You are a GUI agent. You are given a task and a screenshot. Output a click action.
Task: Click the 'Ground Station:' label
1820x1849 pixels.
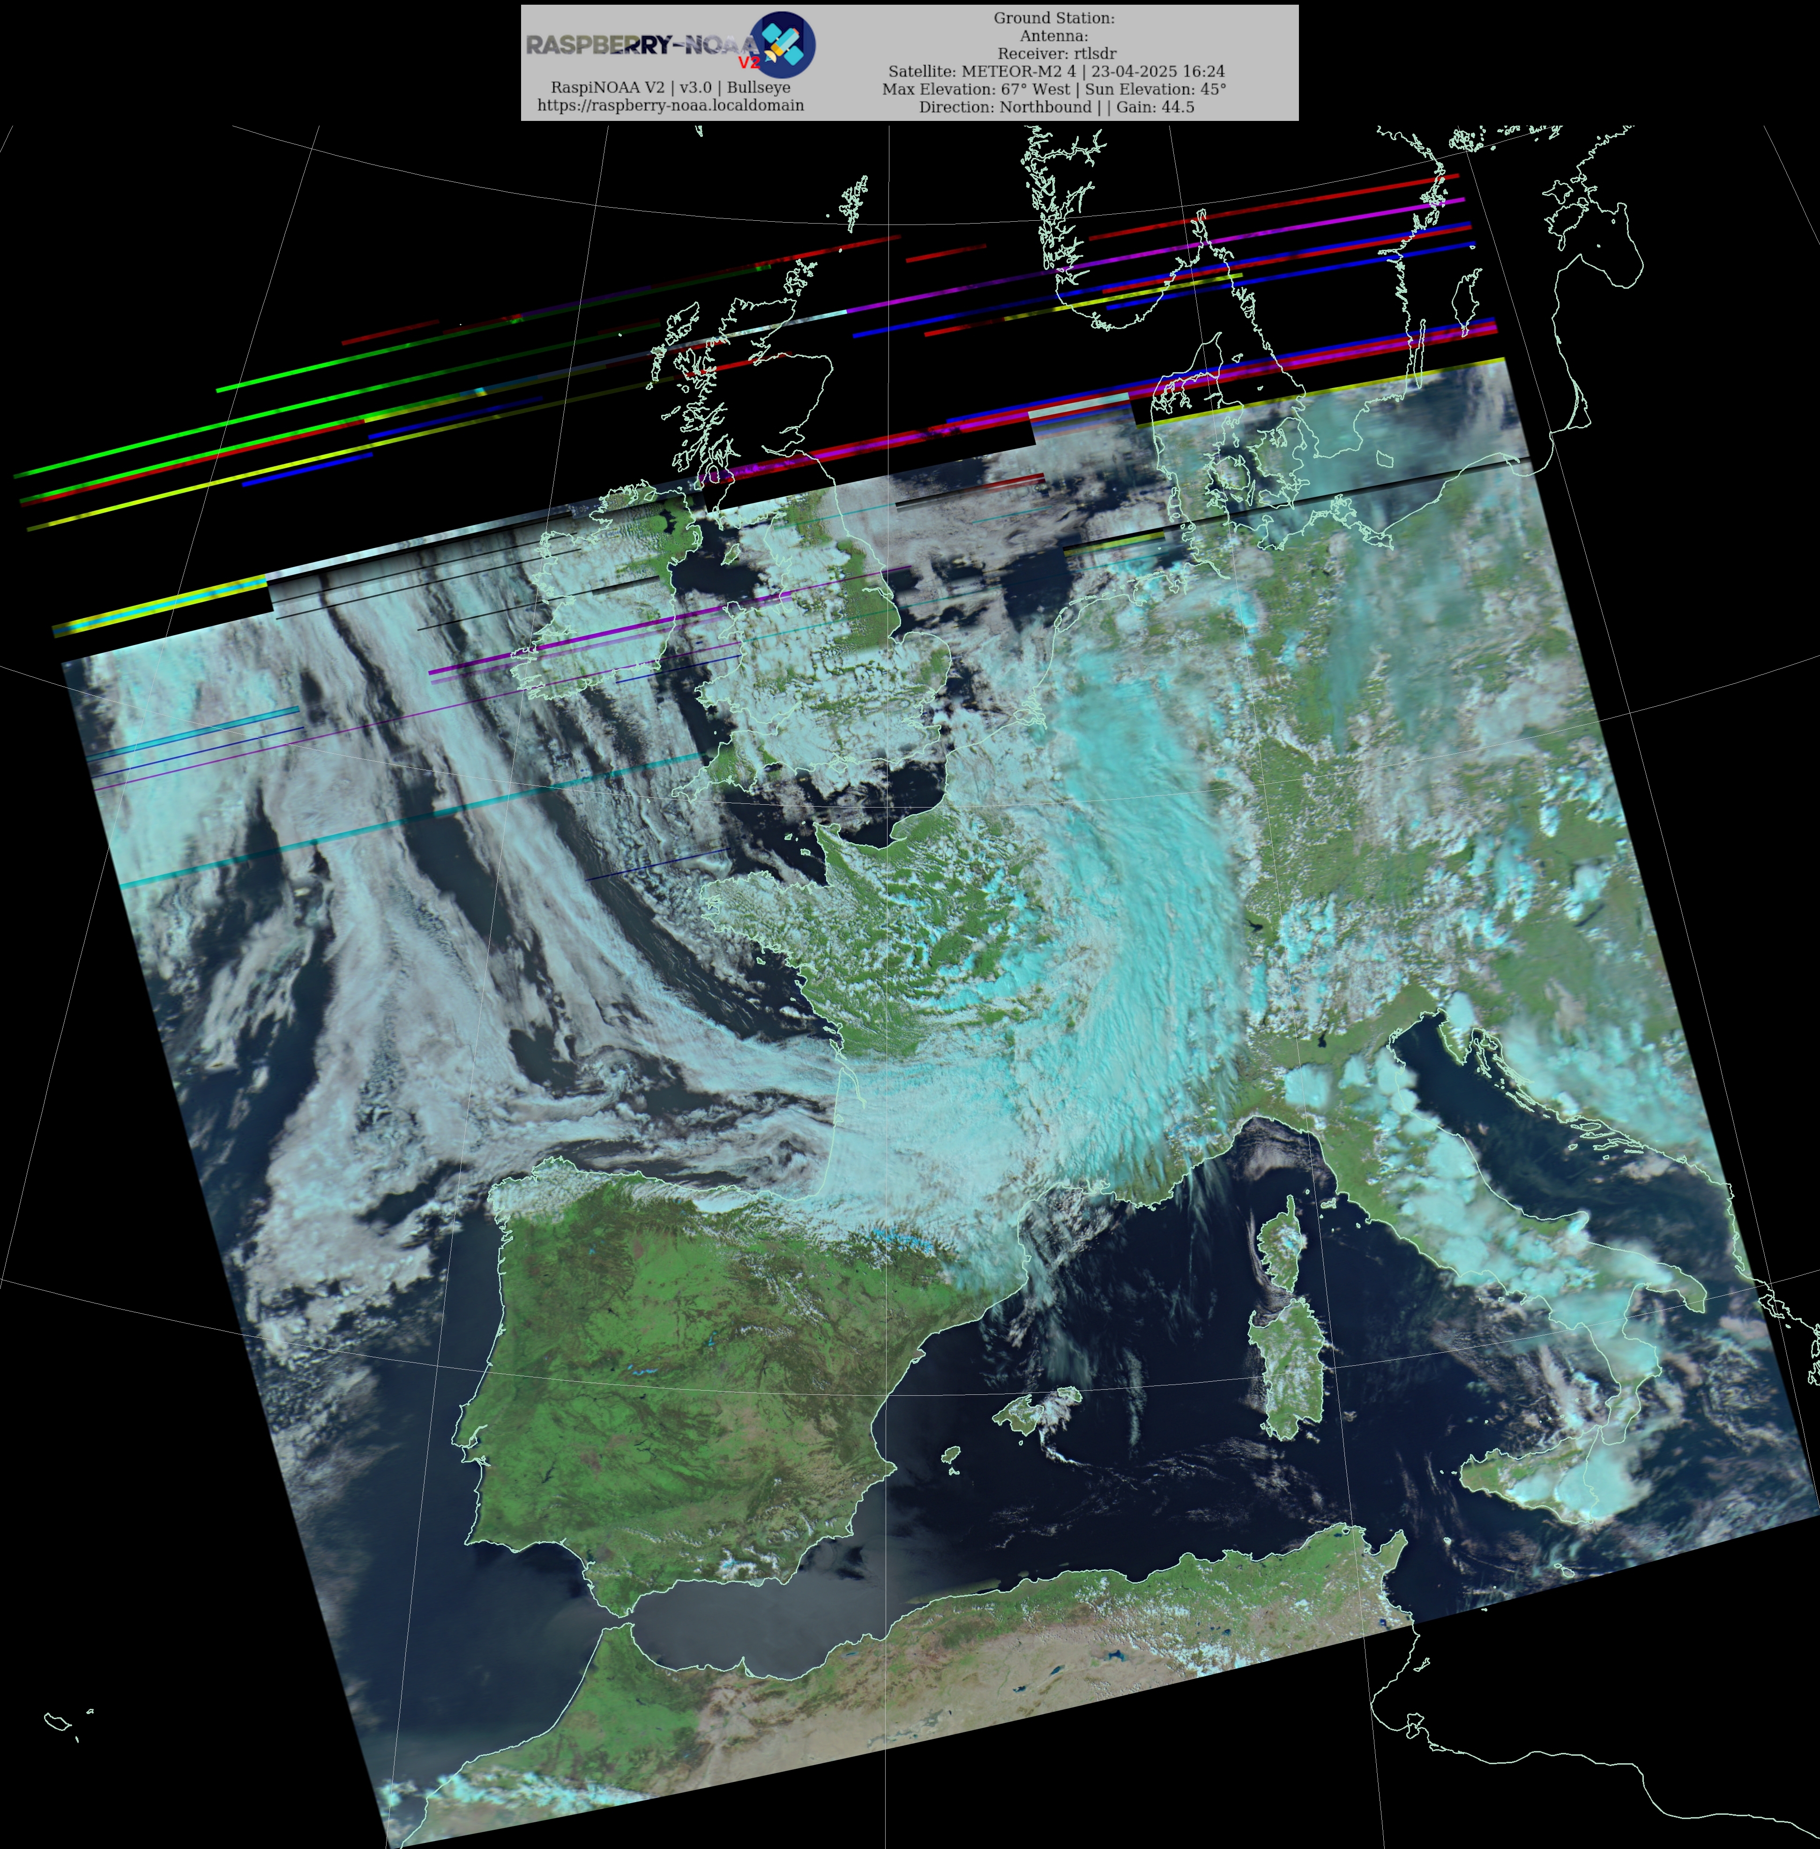(1054, 18)
